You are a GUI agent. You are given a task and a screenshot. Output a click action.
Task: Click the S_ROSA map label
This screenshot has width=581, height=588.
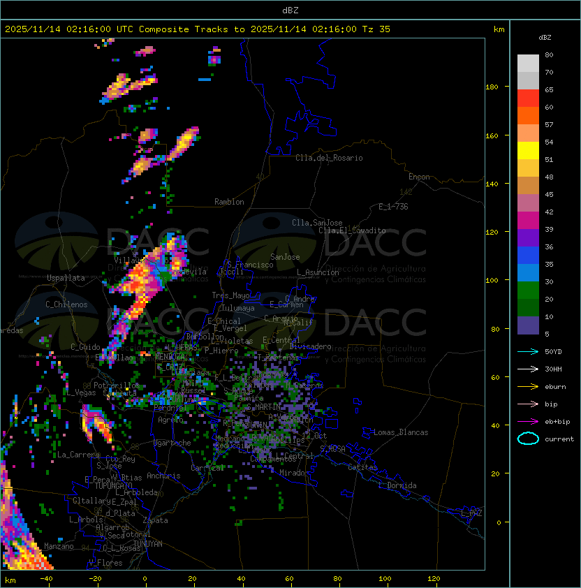click(x=332, y=449)
